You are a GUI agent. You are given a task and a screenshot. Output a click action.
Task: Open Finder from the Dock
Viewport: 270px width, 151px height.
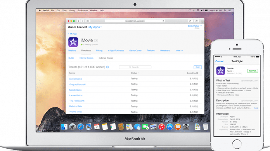64,127
